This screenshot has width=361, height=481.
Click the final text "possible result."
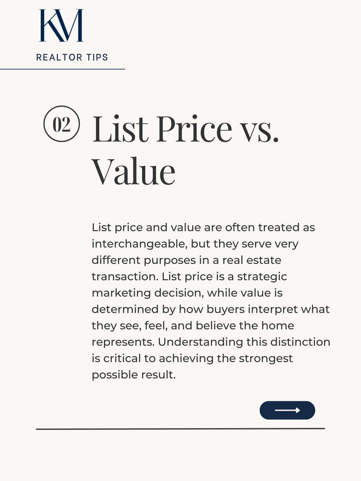(134, 375)
